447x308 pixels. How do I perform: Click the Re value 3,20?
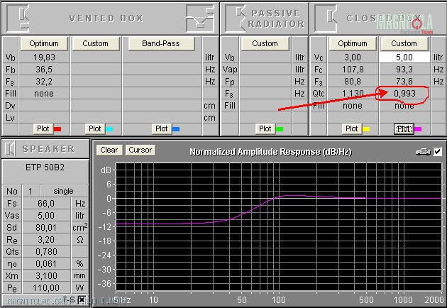pos(46,240)
